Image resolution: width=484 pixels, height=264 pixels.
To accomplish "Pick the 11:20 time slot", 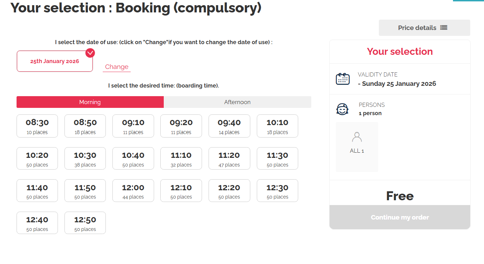I will (x=229, y=159).
